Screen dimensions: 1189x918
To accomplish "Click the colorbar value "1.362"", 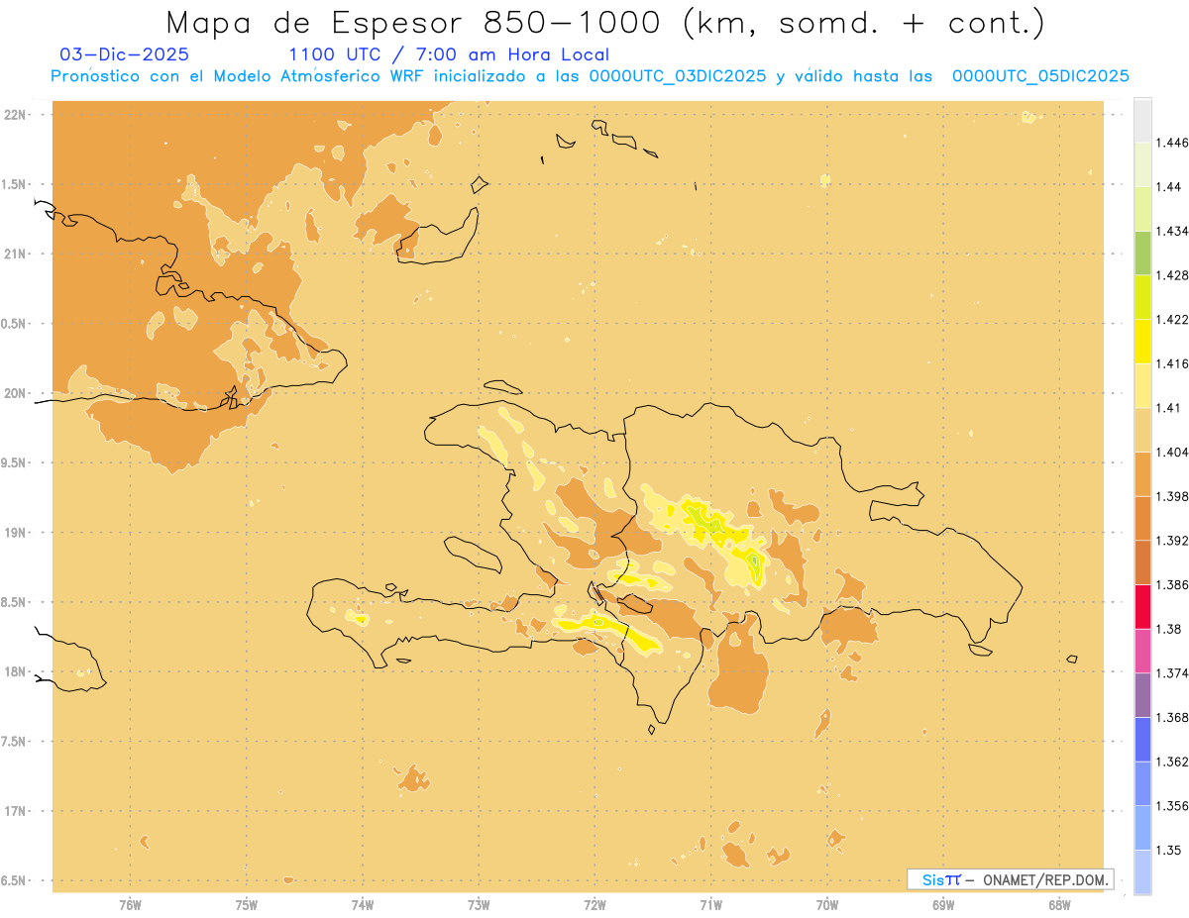I will click(x=1174, y=762).
